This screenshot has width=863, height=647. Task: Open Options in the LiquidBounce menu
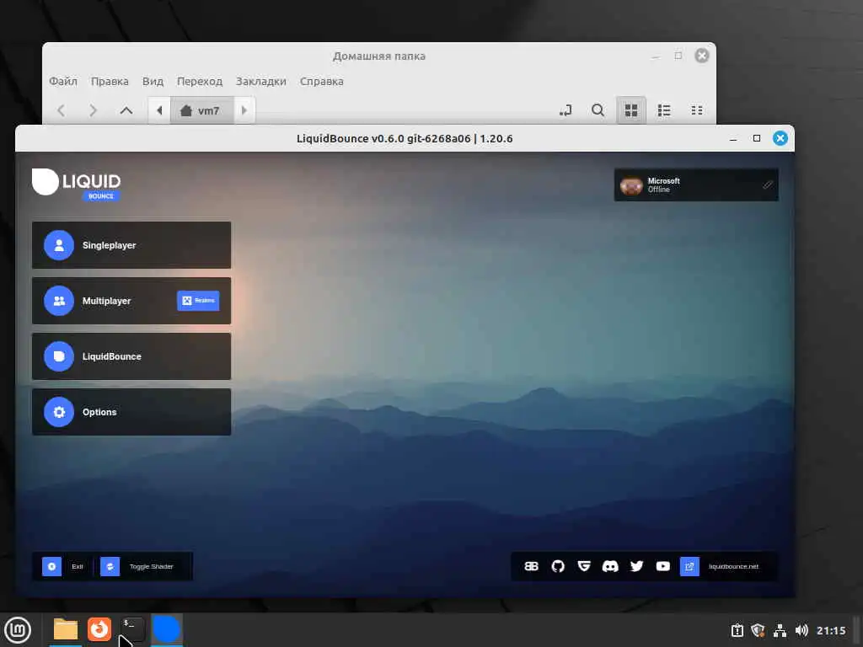pyautogui.click(x=131, y=411)
